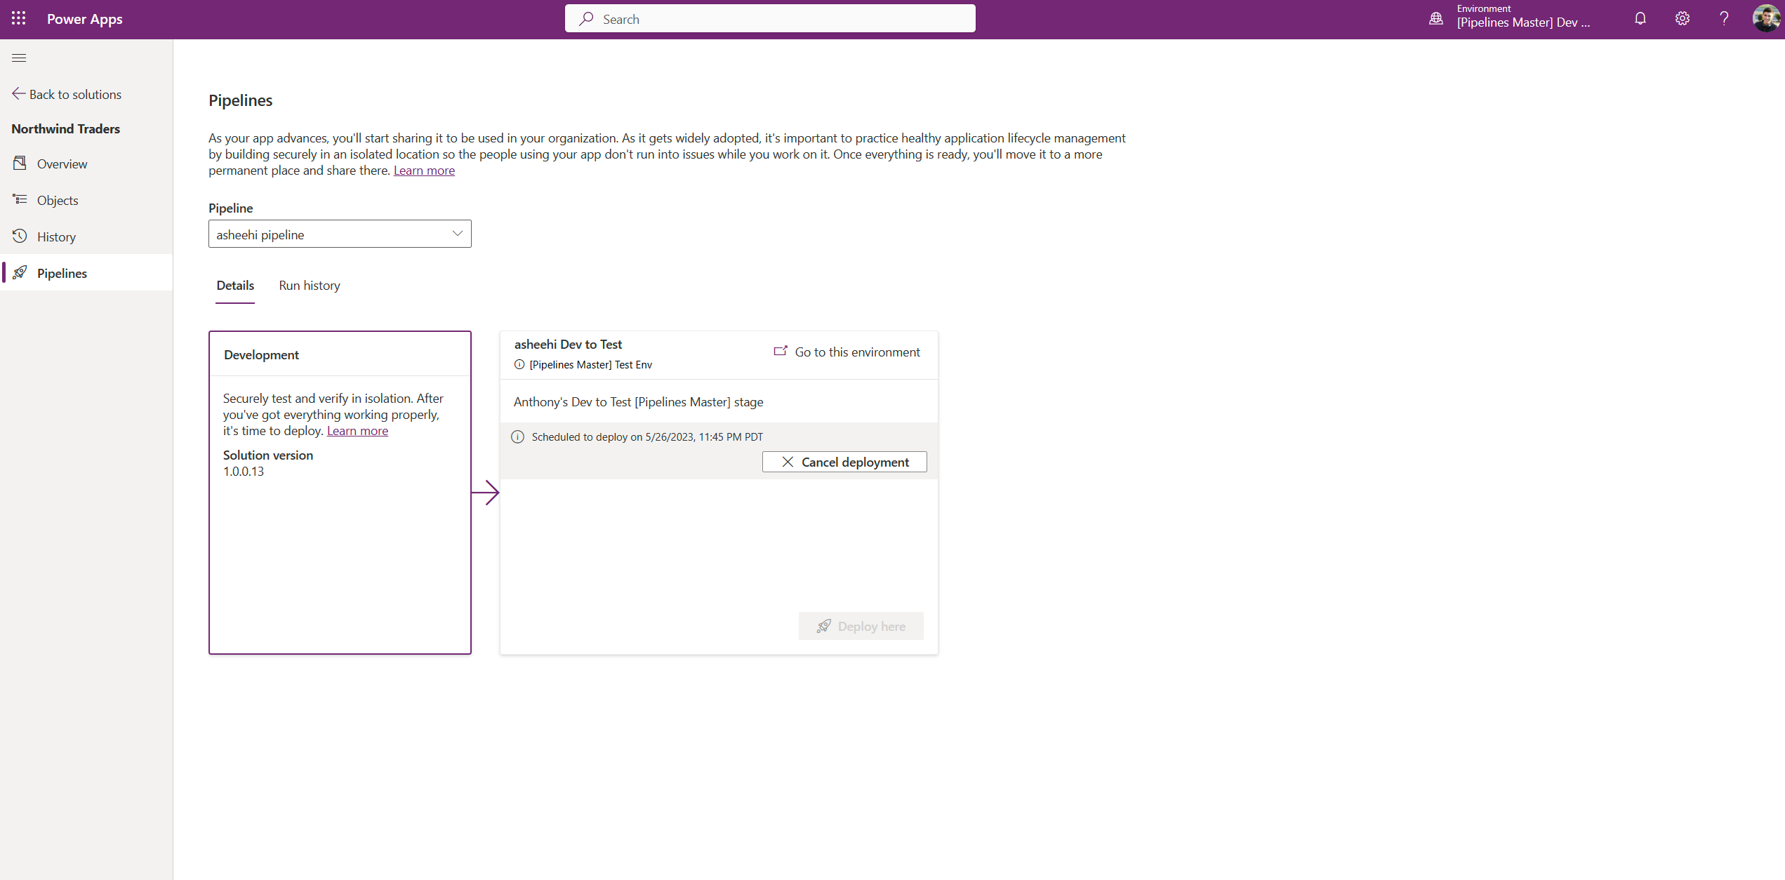
Task: Click the user profile avatar
Action: tap(1763, 18)
